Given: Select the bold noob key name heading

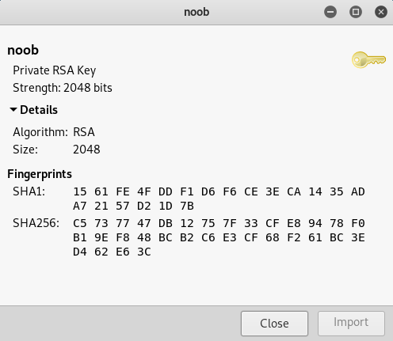Looking at the screenshot, I should [23, 50].
